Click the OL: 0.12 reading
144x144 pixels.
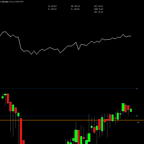pos(98,12)
